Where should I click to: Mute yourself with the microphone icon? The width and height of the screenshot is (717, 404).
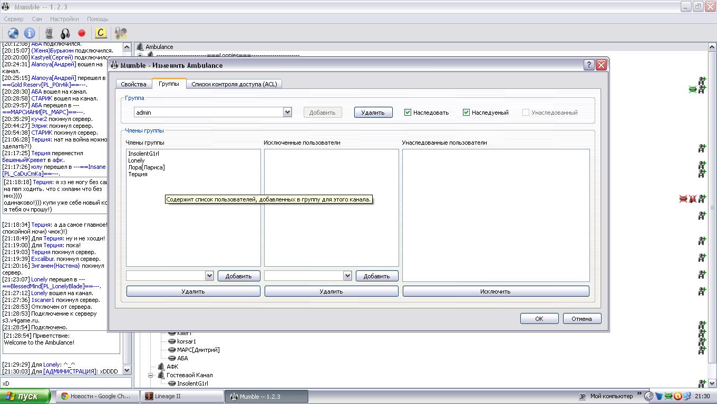pyautogui.click(x=49, y=33)
